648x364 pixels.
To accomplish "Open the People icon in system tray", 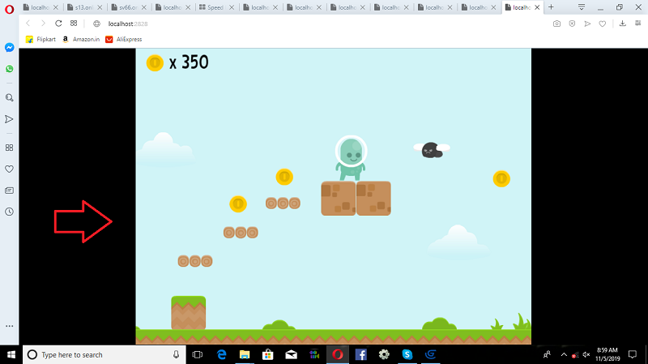I will tap(547, 354).
